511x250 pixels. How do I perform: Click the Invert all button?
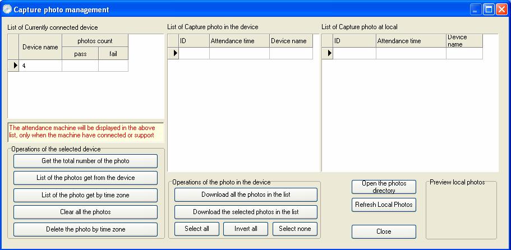[x=246, y=229]
